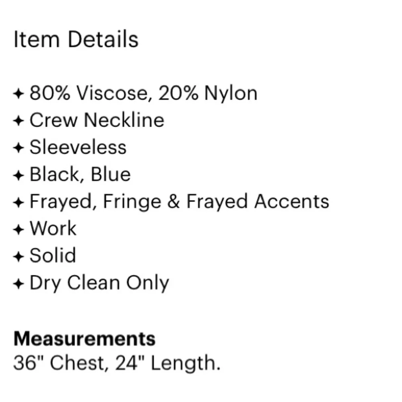
Task: Click star bullet beside Work
Action: coord(19,230)
